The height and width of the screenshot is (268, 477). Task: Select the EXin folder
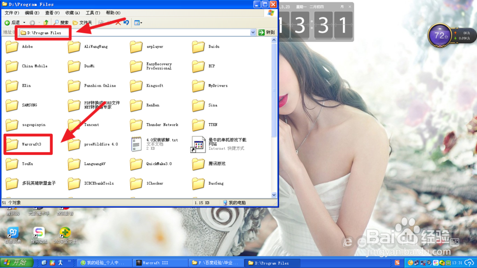click(19, 85)
